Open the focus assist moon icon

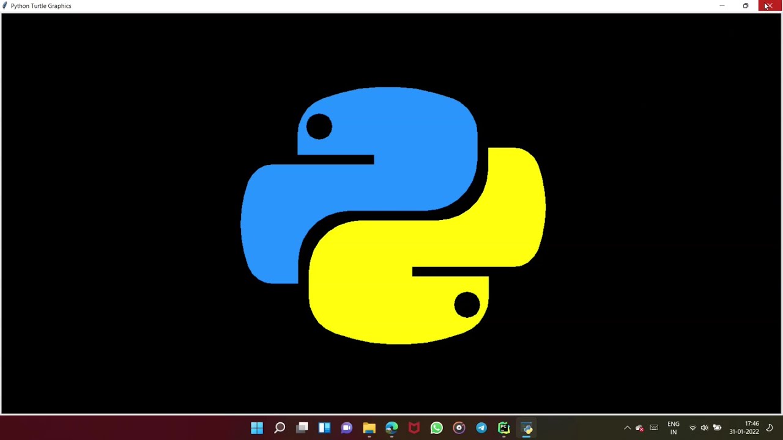point(770,428)
